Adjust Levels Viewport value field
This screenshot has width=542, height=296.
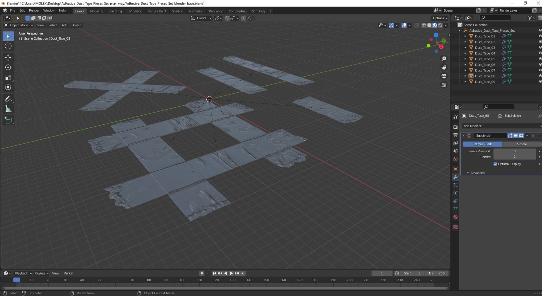515,151
